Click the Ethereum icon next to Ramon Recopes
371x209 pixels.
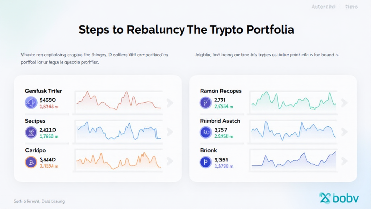pos(205,102)
